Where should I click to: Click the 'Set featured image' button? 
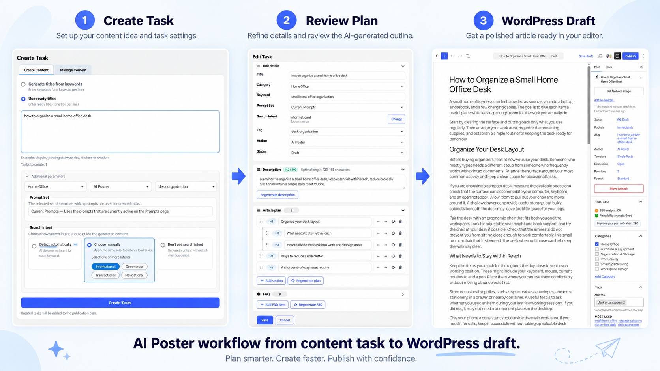pyautogui.click(x=619, y=91)
